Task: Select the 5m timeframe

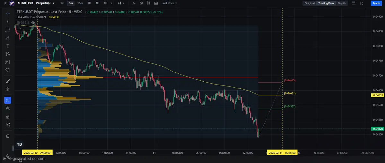Action: point(71,3)
